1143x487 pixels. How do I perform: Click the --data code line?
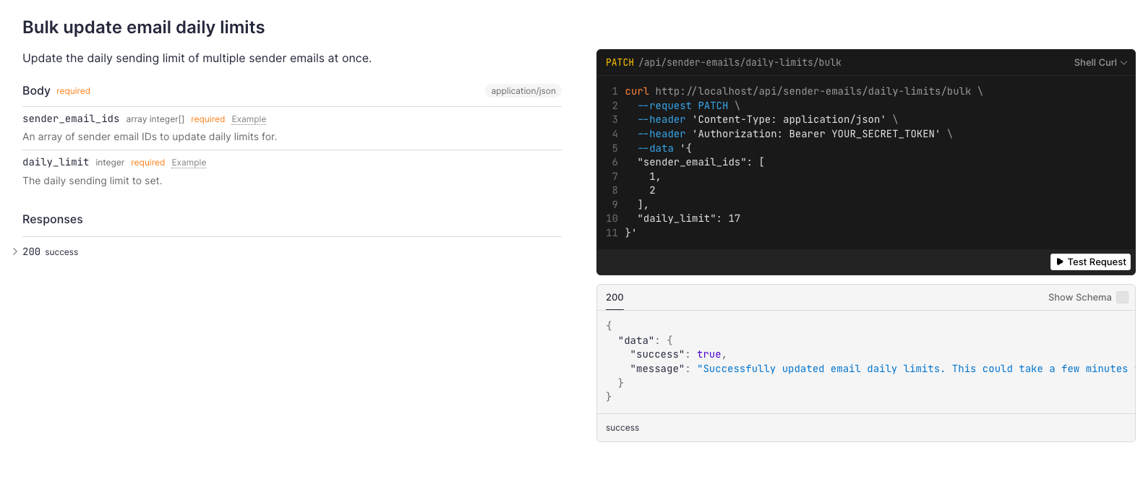664,148
